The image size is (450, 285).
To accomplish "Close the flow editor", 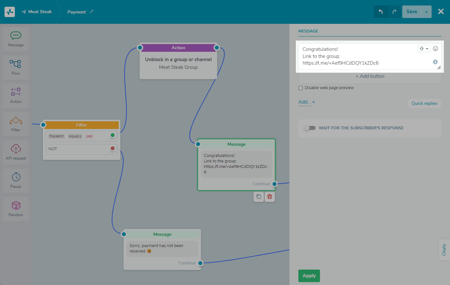I will (x=441, y=12).
